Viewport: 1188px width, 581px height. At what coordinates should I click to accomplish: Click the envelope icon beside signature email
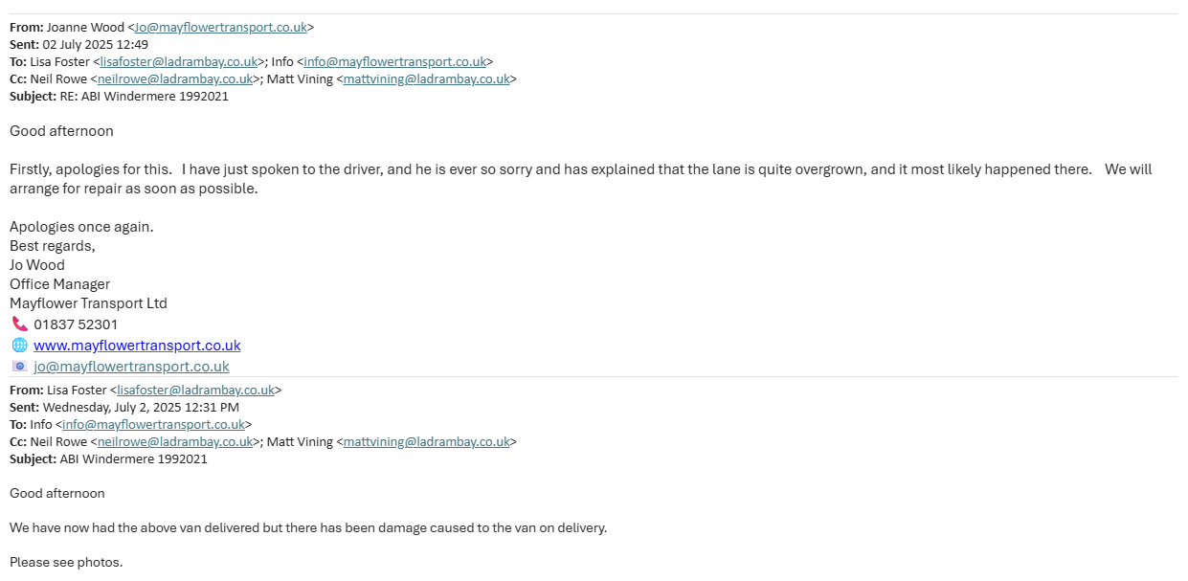click(x=19, y=367)
